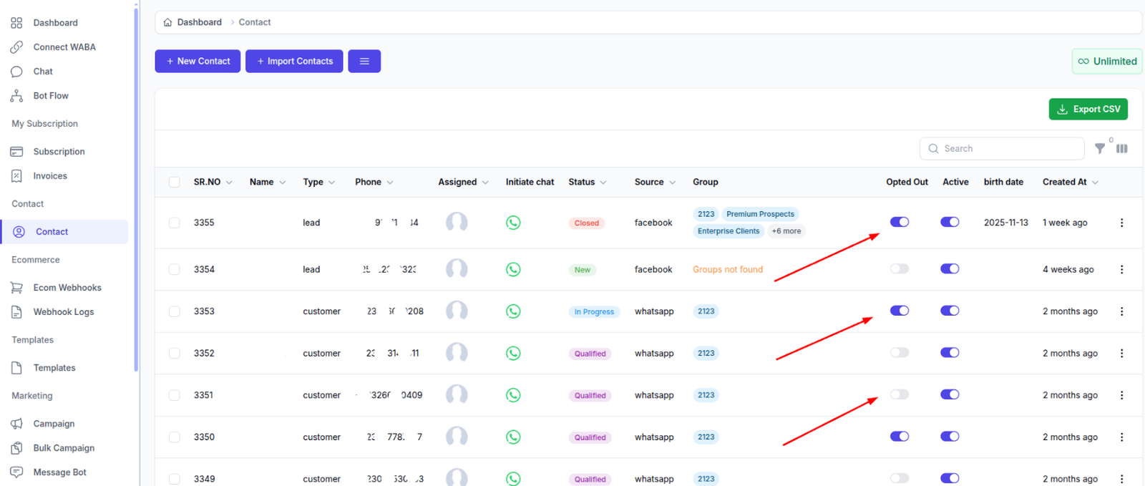
Task: Open row actions for contact 3350
Action: [x=1121, y=437]
